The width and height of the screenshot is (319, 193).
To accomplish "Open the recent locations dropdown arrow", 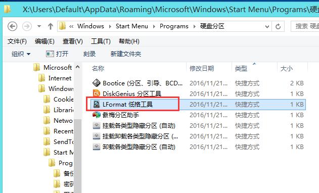I will (39, 26).
